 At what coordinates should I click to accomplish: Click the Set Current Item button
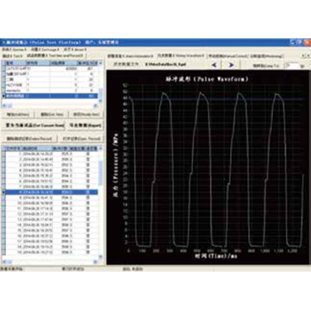(x=35, y=126)
